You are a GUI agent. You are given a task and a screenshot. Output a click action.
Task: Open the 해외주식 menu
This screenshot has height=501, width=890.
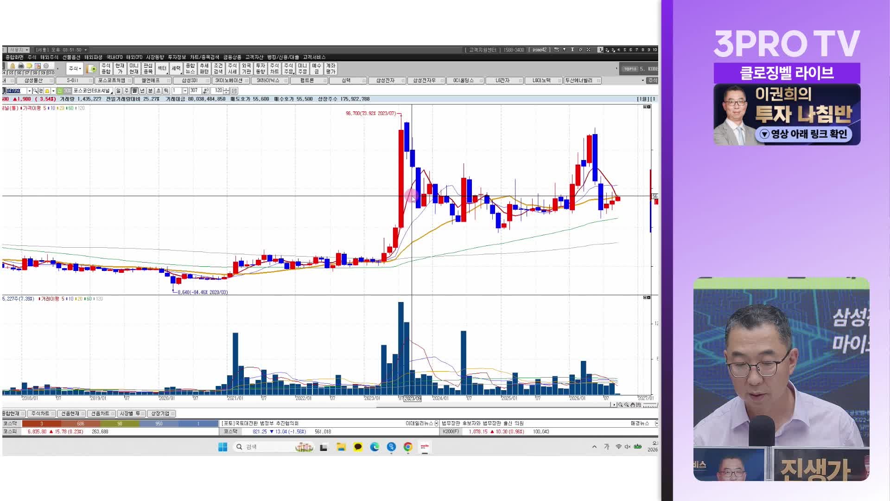pos(49,57)
